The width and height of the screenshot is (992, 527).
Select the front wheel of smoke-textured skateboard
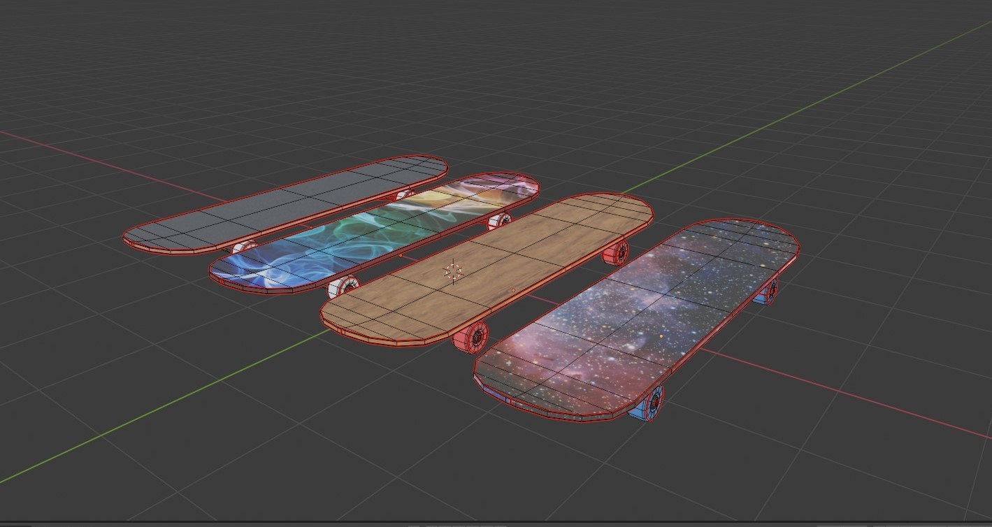point(343,287)
